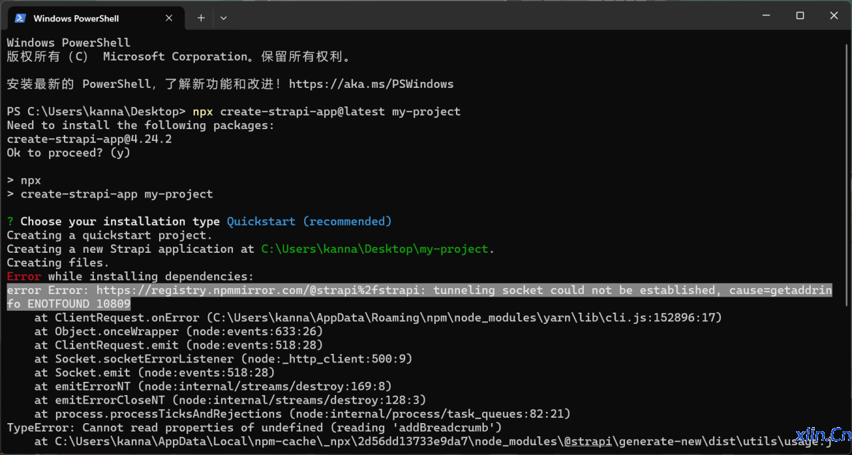Click the PowerShell icon in the tab
Viewport: 852px width, 455px height.
21,18
